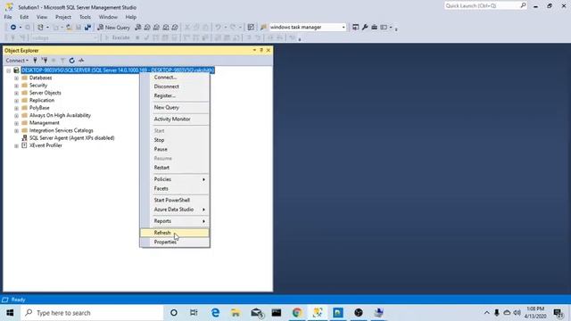Choose Refresh in context menu
This screenshot has width=571, height=321.
pos(175,233)
